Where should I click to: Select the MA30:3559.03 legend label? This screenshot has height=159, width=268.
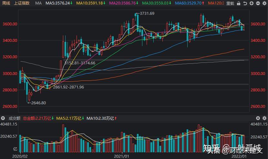156,3
